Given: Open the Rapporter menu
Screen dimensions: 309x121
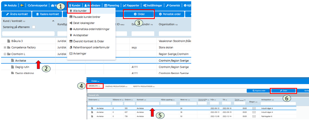Looking at the screenshot, I should 131,5.
